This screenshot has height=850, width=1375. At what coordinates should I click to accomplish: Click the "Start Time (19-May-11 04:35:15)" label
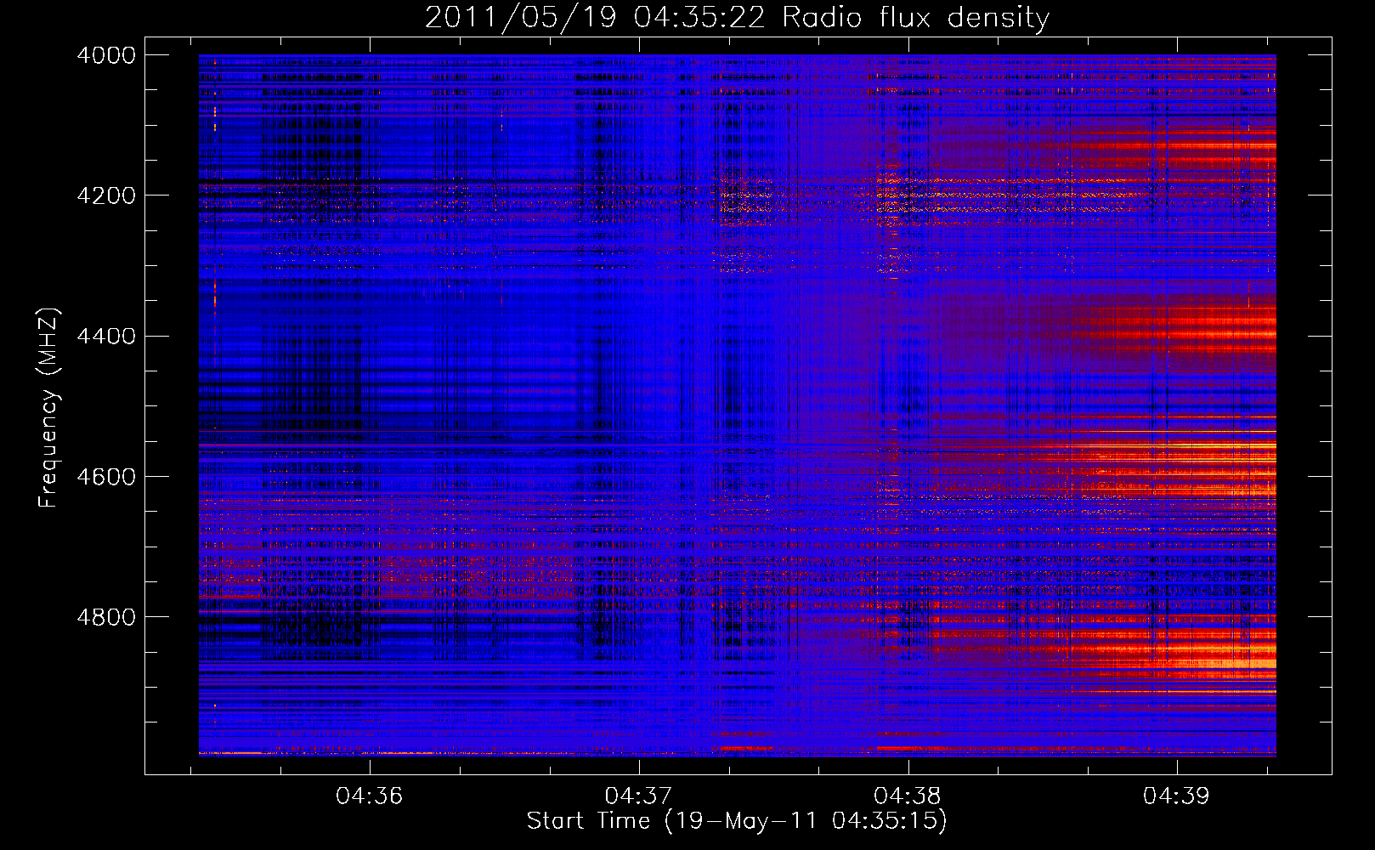point(737,821)
